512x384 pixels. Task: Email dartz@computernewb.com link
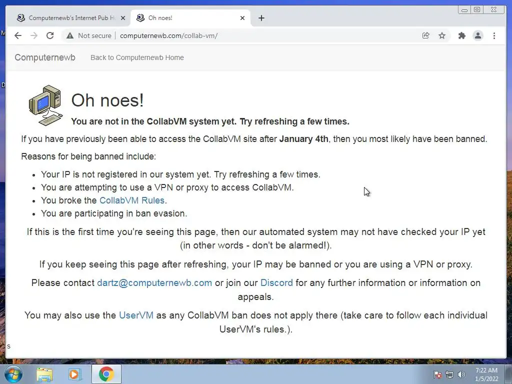pyautogui.click(x=154, y=283)
